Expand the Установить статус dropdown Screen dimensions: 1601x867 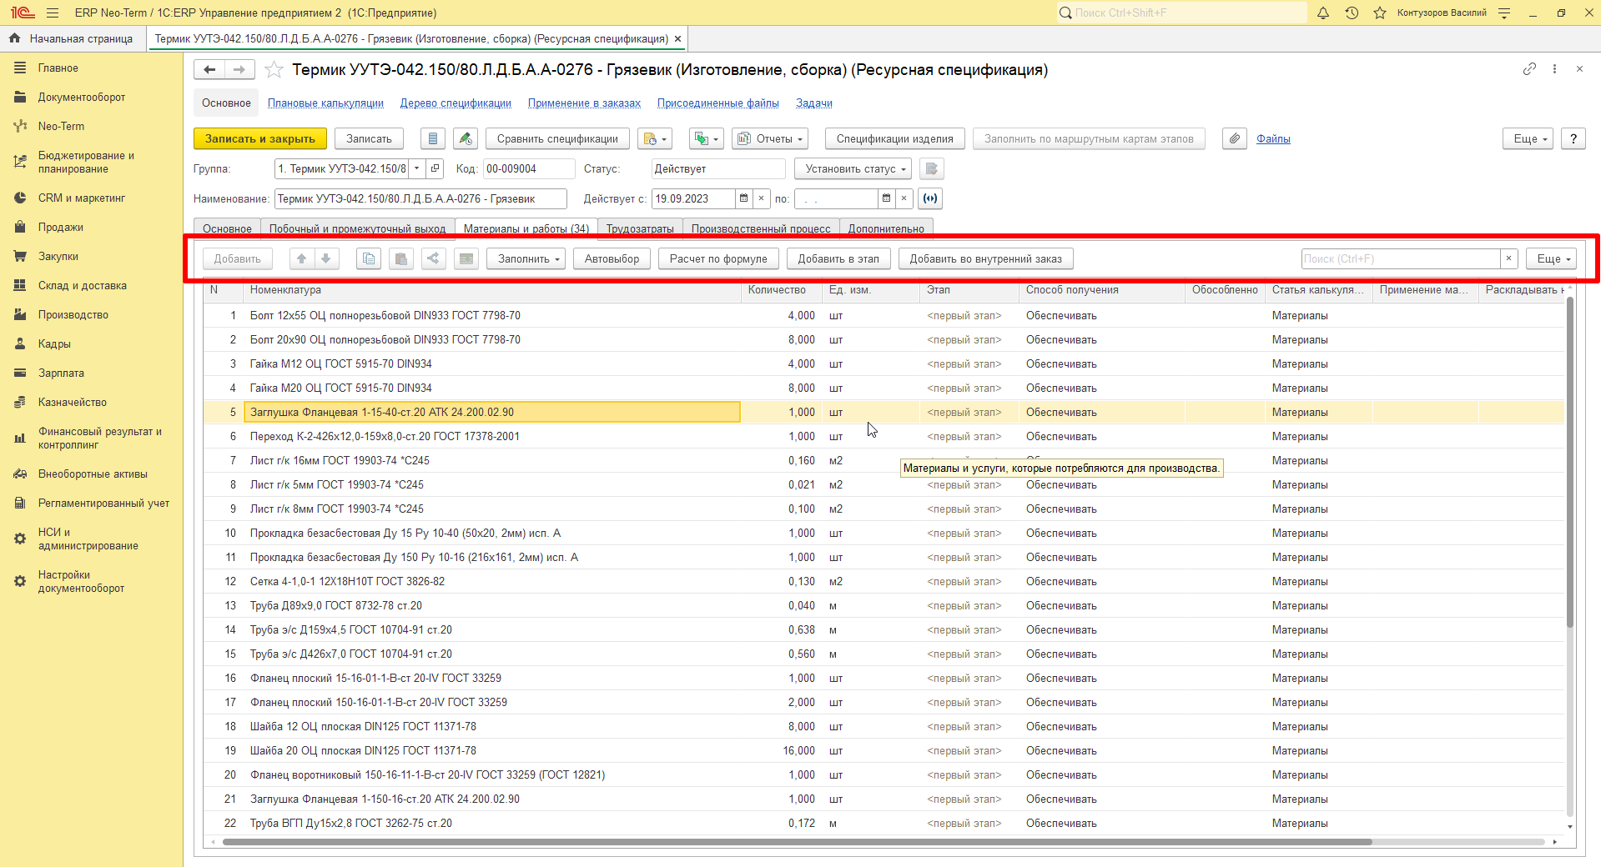point(854,168)
